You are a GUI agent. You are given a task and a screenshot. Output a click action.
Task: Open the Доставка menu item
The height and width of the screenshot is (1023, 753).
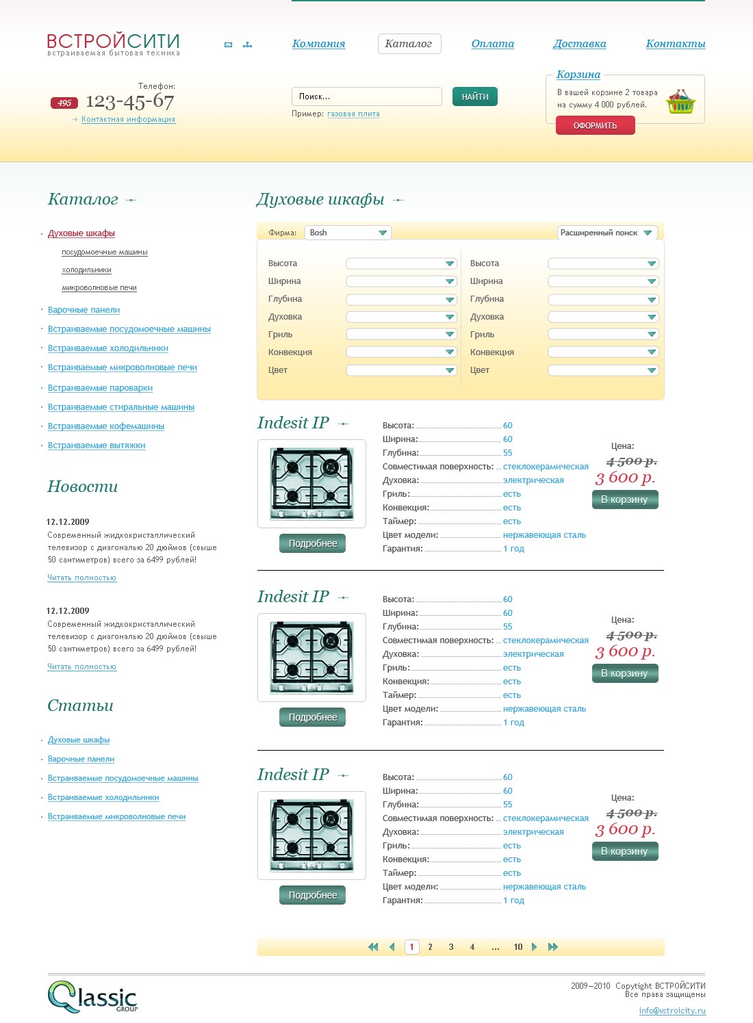pyautogui.click(x=579, y=44)
